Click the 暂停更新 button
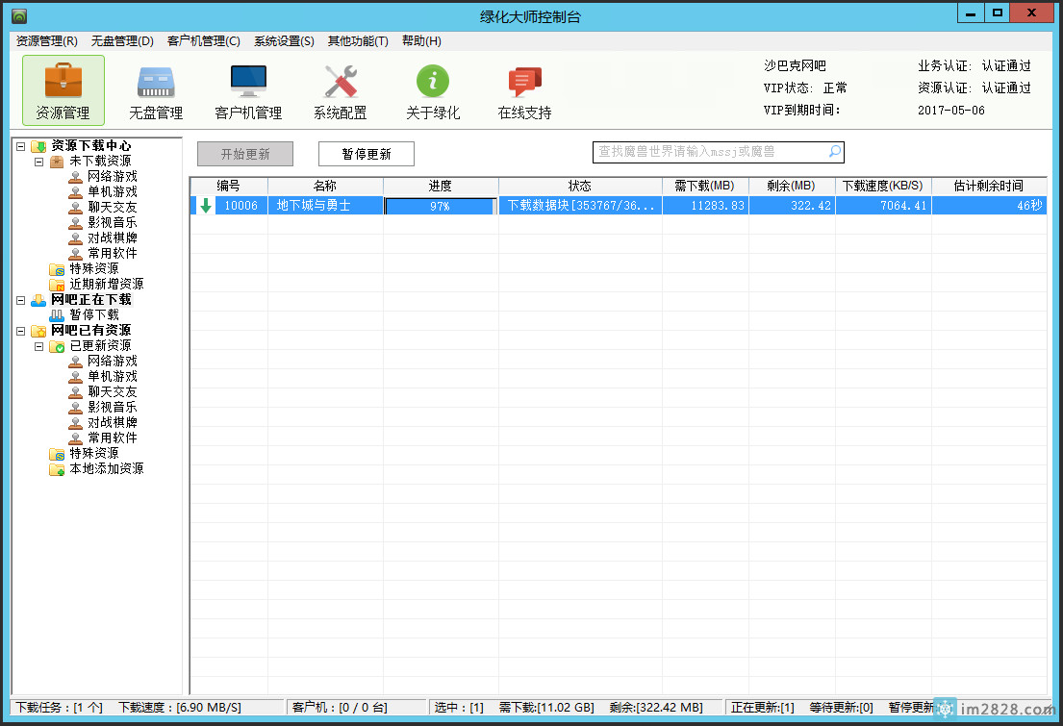This screenshot has width=1063, height=726. [367, 154]
